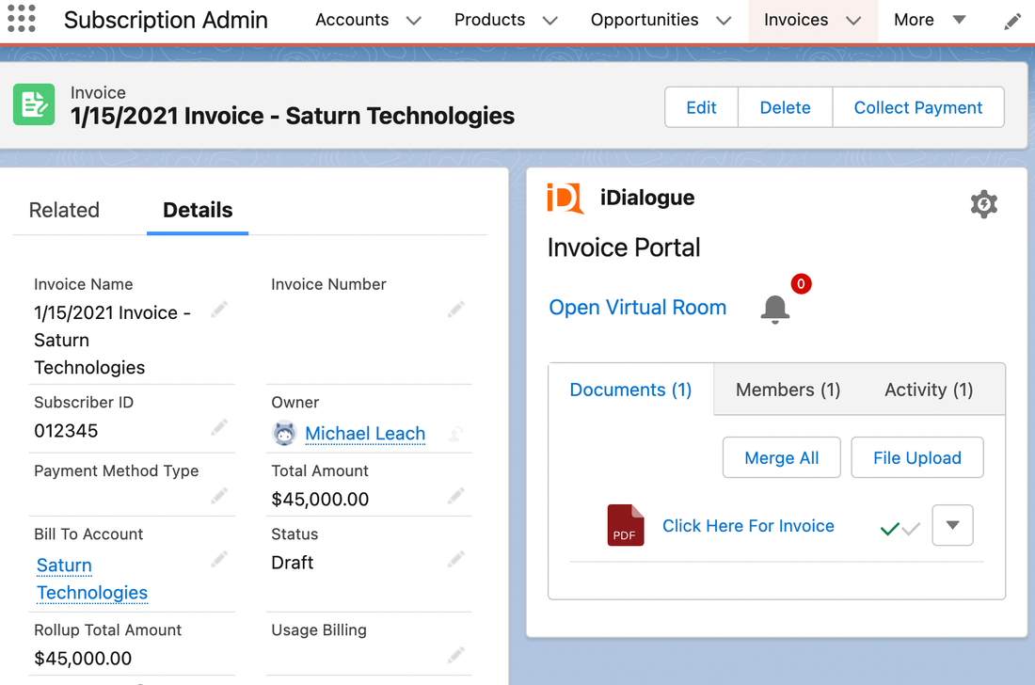
Task: Switch to Members (1) tab
Action: 788,390
